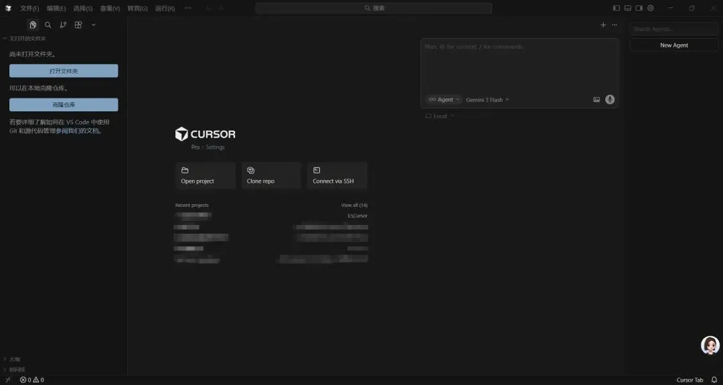This screenshot has width=723, height=385.
Task: Click the New Agent button
Action: click(674, 45)
